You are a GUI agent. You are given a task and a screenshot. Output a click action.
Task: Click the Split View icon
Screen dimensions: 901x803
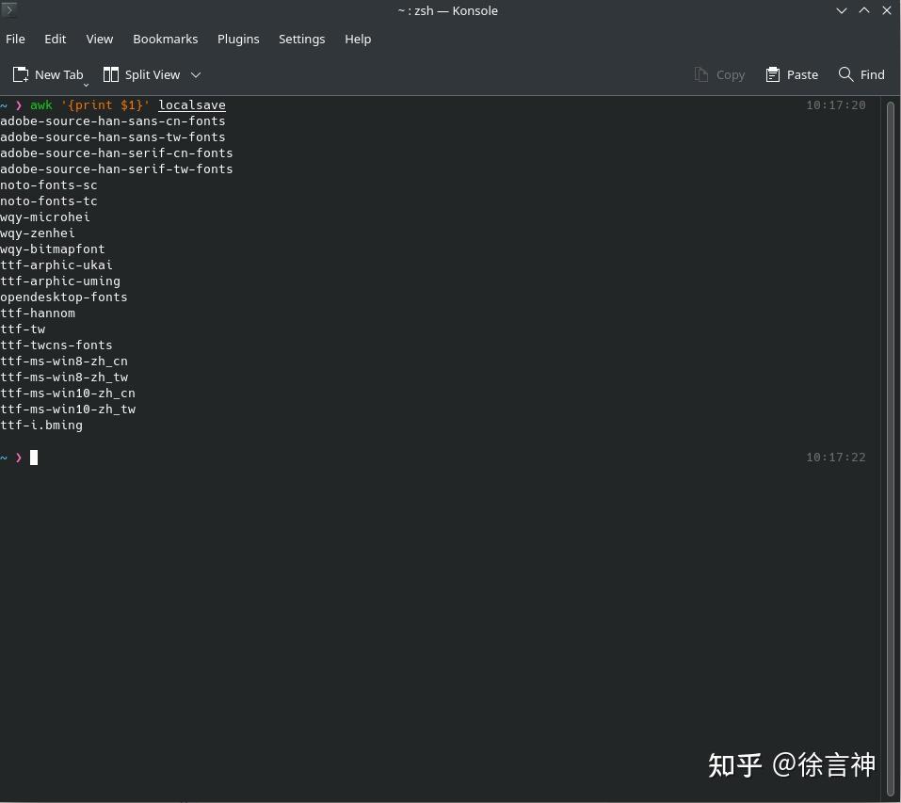(109, 73)
